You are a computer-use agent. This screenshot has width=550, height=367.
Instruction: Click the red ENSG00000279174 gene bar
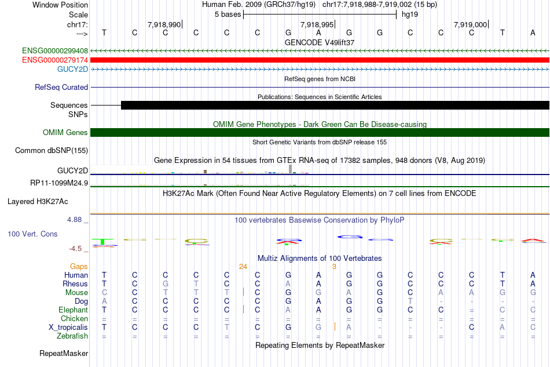click(x=320, y=60)
